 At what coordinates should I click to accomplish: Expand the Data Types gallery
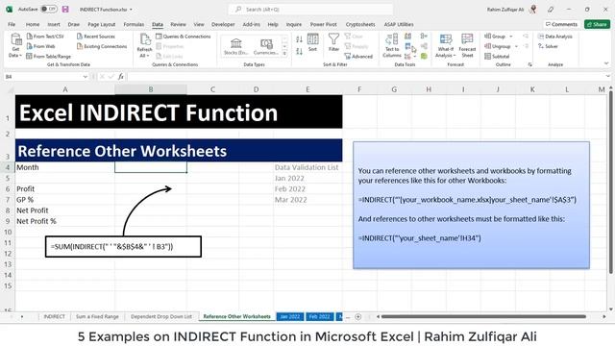coord(284,54)
